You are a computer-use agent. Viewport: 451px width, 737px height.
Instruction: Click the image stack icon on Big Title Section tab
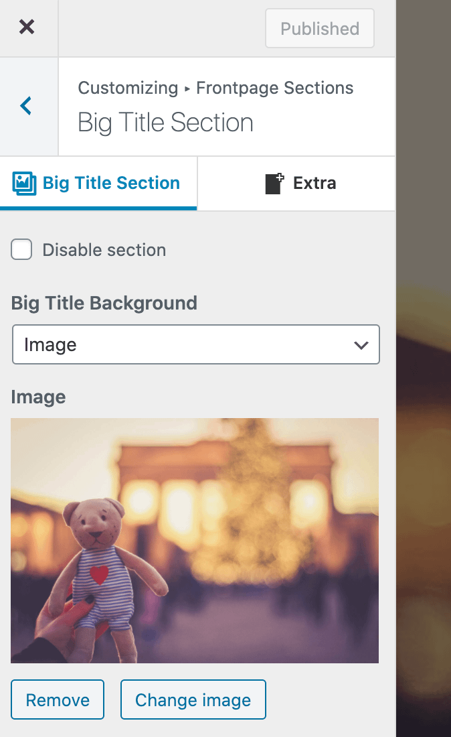(25, 183)
